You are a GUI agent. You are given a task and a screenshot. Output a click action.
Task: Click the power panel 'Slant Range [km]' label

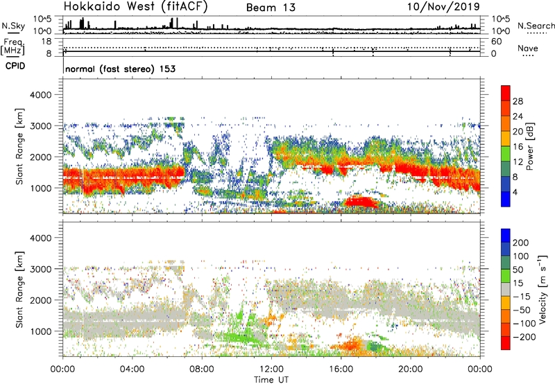19,146
